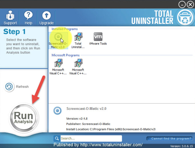Click Screencast-O-Matic v2.0 details title

pyautogui.click(x=87, y=109)
